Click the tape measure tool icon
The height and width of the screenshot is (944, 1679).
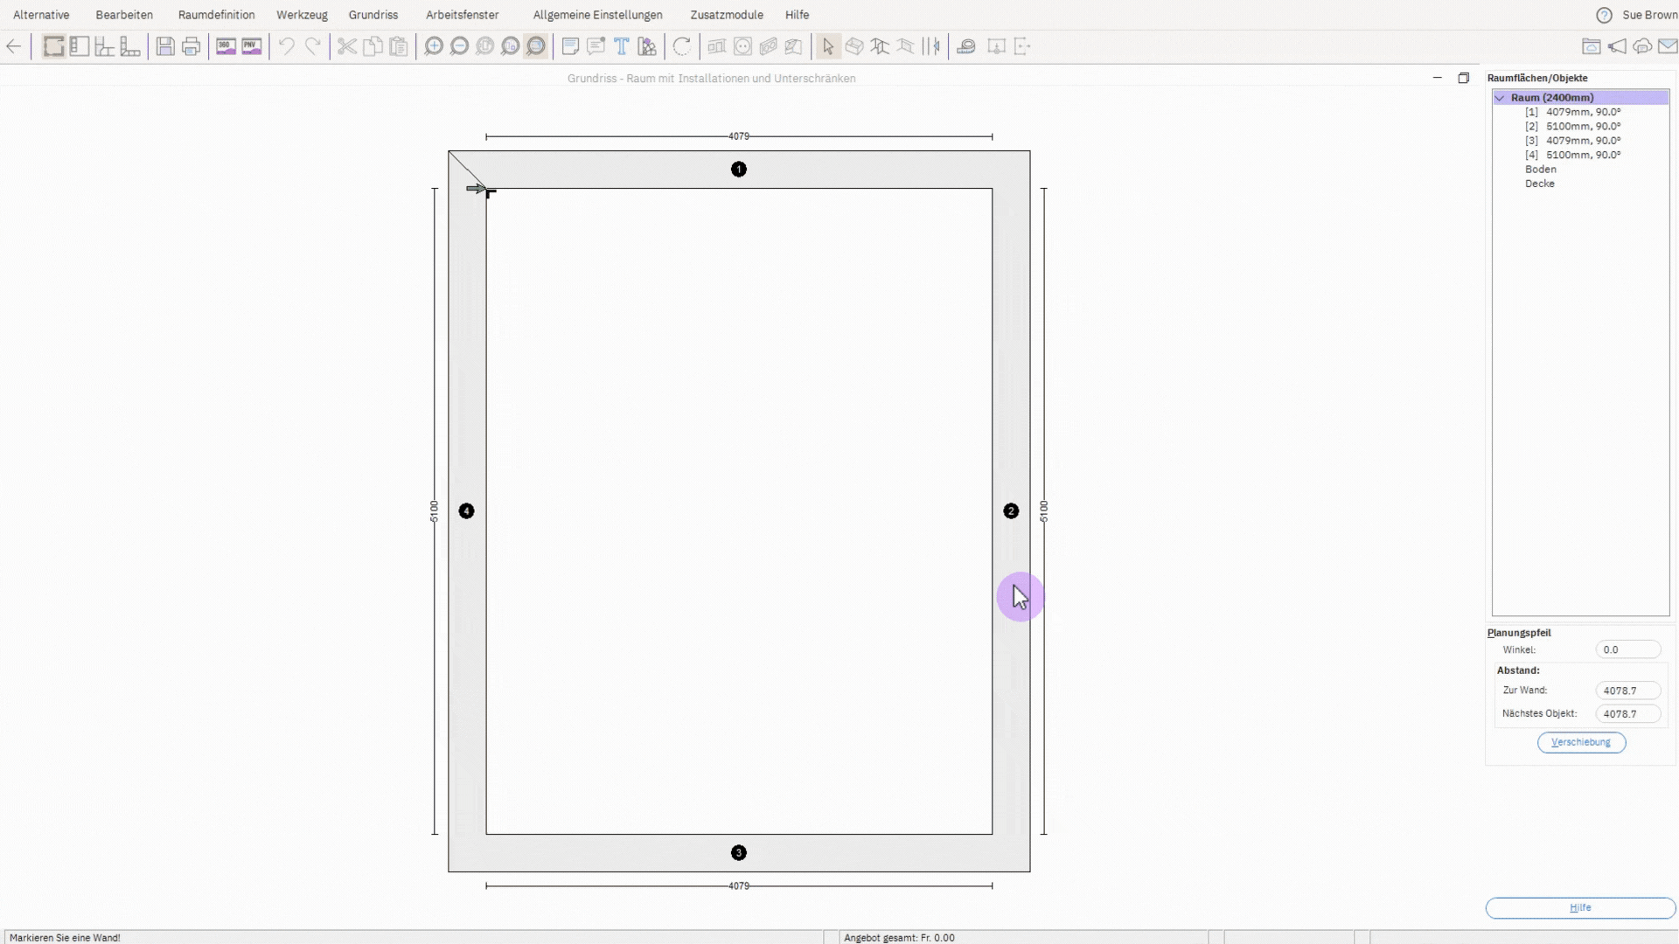tap(966, 46)
